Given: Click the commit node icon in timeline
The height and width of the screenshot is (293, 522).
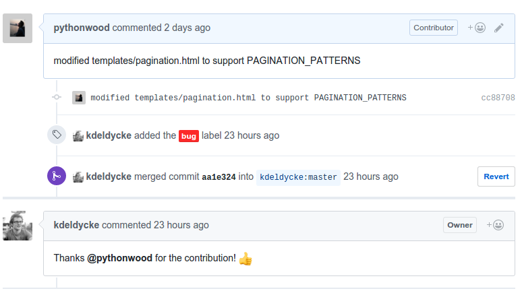Looking at the screenshot, I should pos(57,97).
